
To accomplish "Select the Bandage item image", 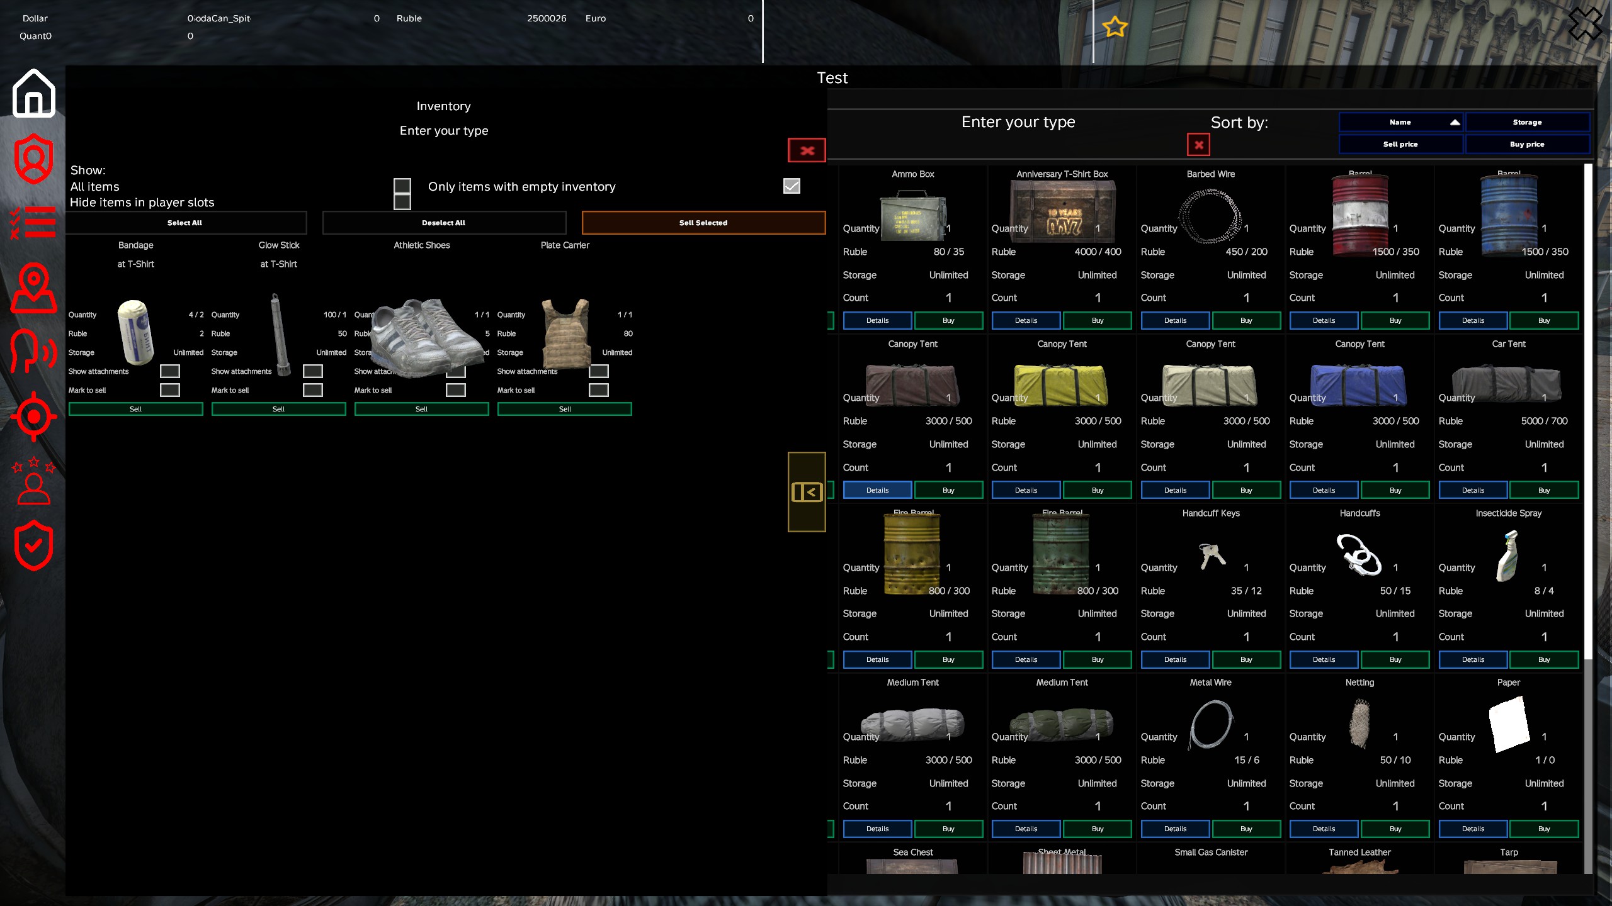I will click(x=136, y=332).
